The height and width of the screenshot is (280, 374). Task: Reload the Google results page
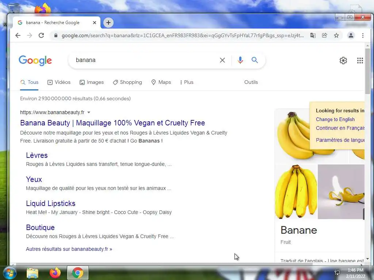click(x=41, y=35)
